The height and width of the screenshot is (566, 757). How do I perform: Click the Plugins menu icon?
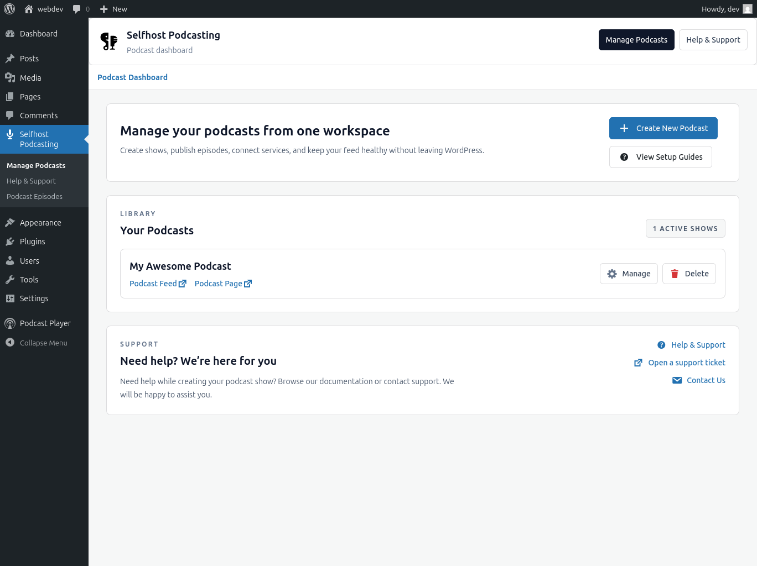coord(10,242)
